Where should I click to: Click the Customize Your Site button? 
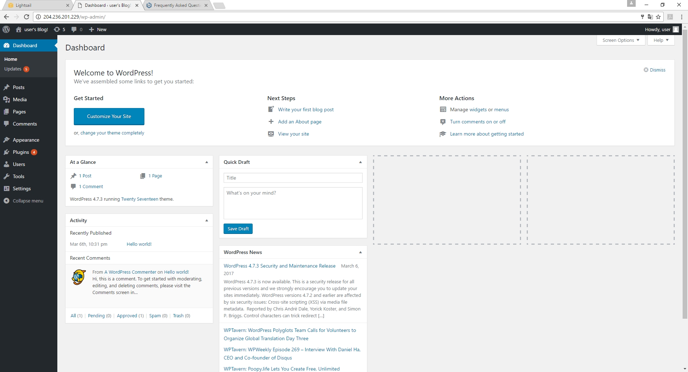click(109, 117)
